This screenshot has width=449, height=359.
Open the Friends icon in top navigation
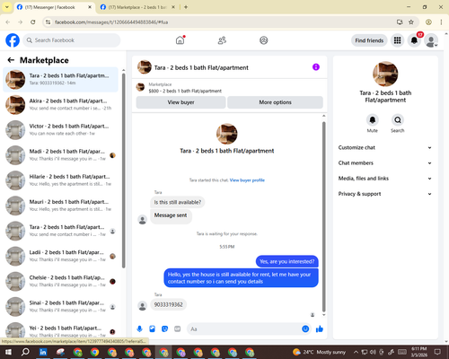pos(222,40)
